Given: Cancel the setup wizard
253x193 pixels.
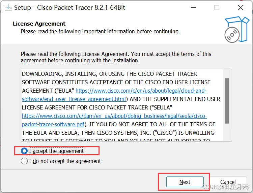Looking at the screenshot, I should (x=228, y=182).
